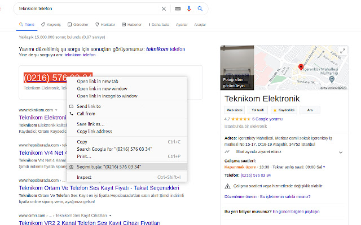
Task: Click En güncel bilgileri paylaşın link
Action: (x=296, y=211)
